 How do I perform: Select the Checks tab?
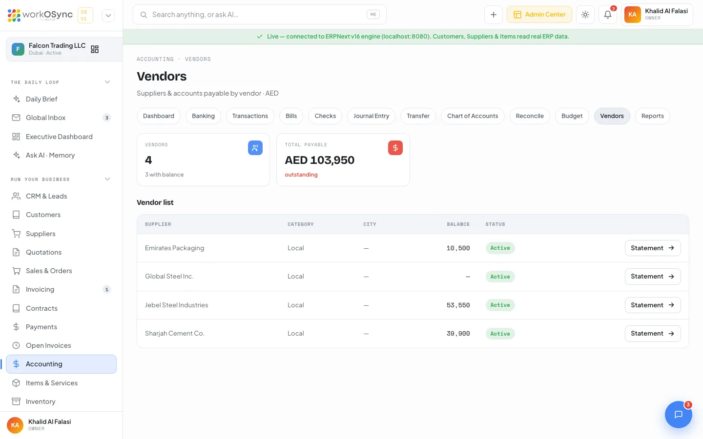[x=325, y=116]
